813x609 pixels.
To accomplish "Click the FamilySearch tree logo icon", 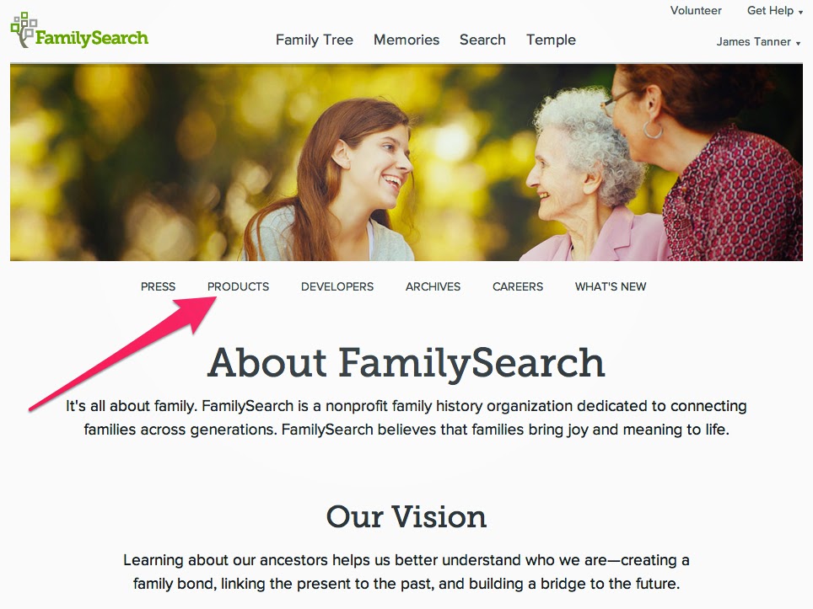I will (x=24, y=30).
